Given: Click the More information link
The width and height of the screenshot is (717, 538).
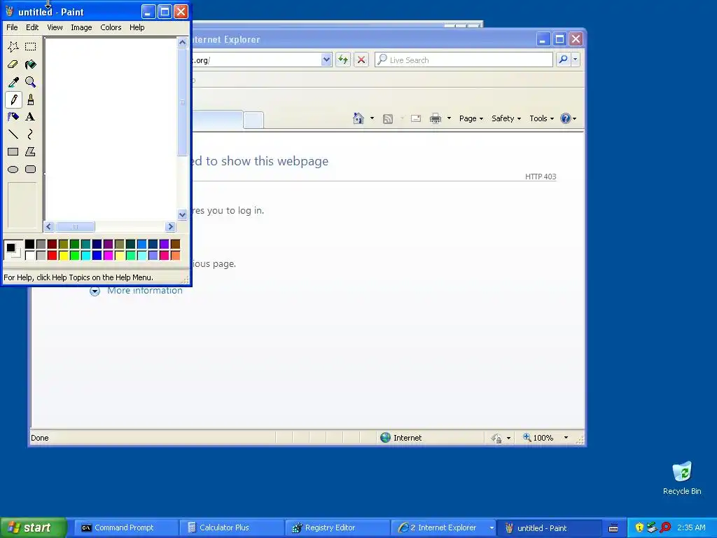Looking at the screenshot, I should 144,291.
